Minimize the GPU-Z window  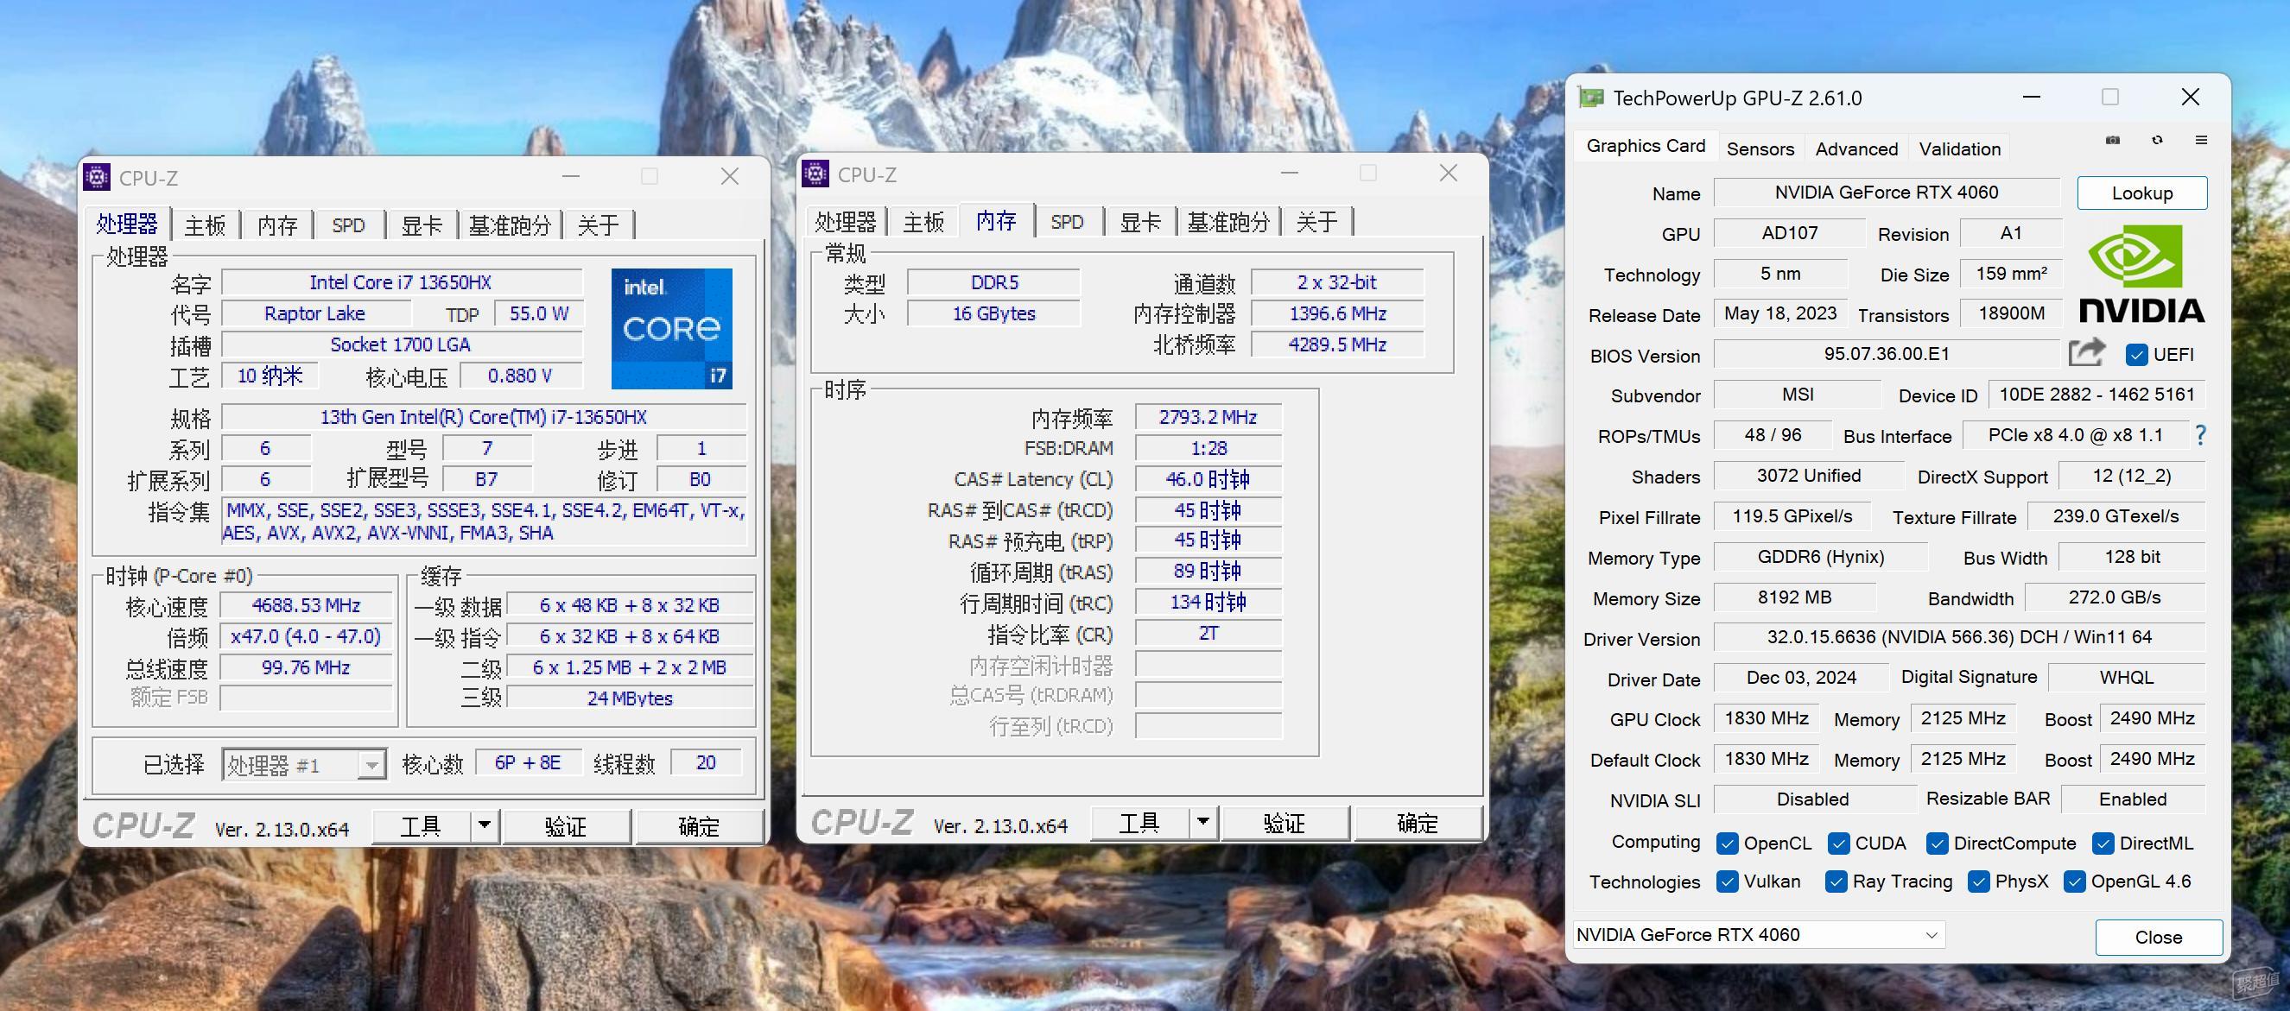click(2032, 97)
